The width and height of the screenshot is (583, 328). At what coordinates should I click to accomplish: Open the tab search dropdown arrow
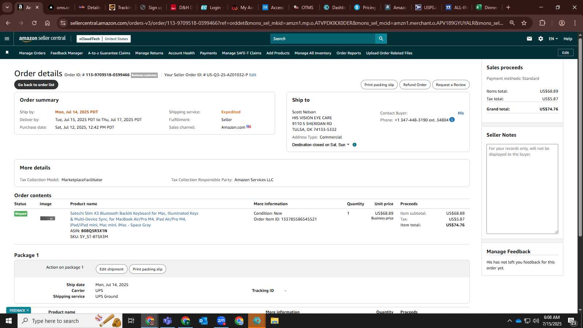(7, 7)
